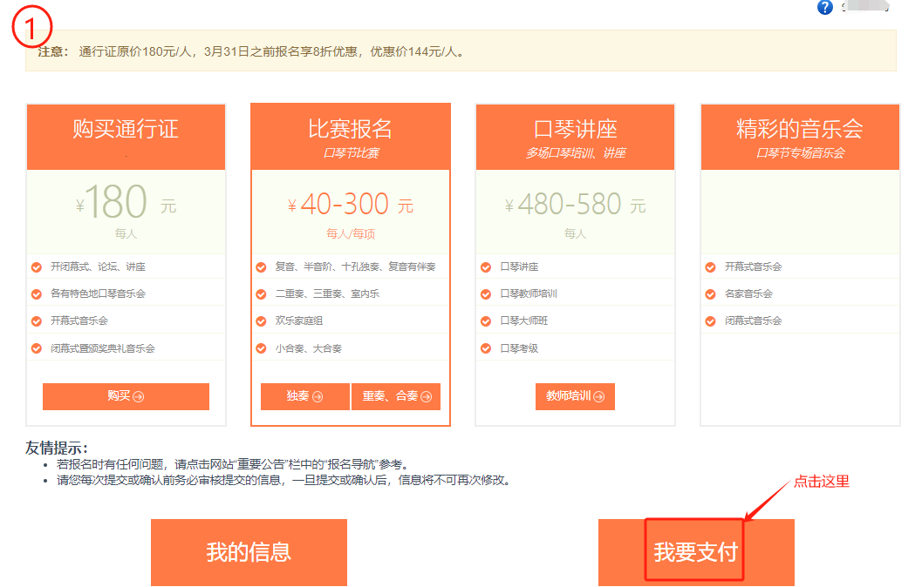
Task: Click the 购买 pass button
Action: [126, 396]
